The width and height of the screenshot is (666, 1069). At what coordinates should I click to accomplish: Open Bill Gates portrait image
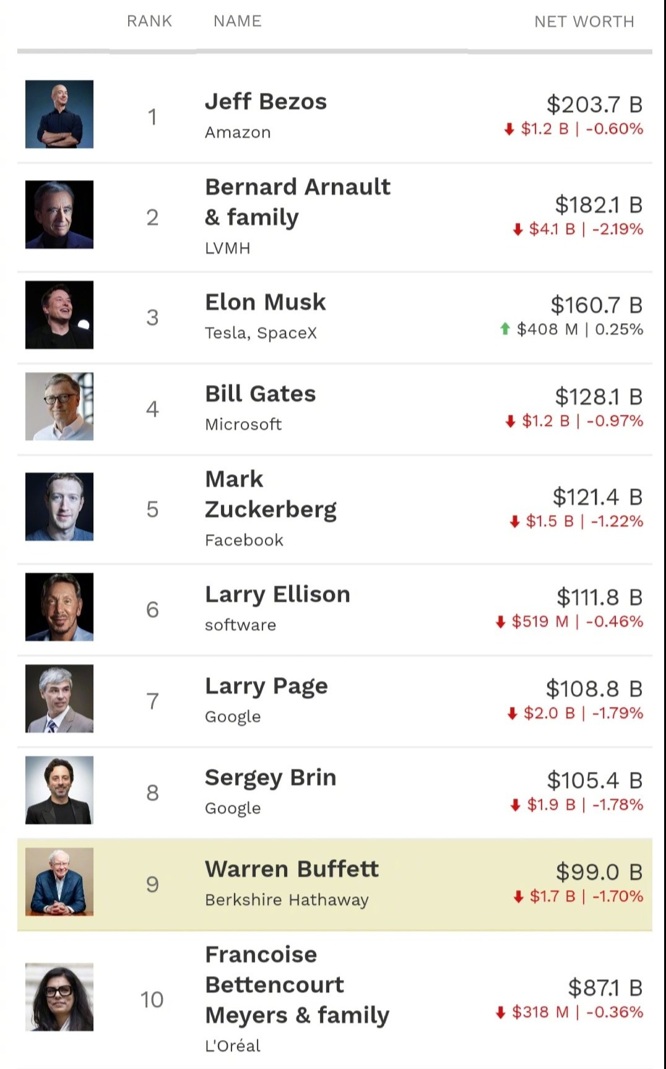[x=59, y=406]
